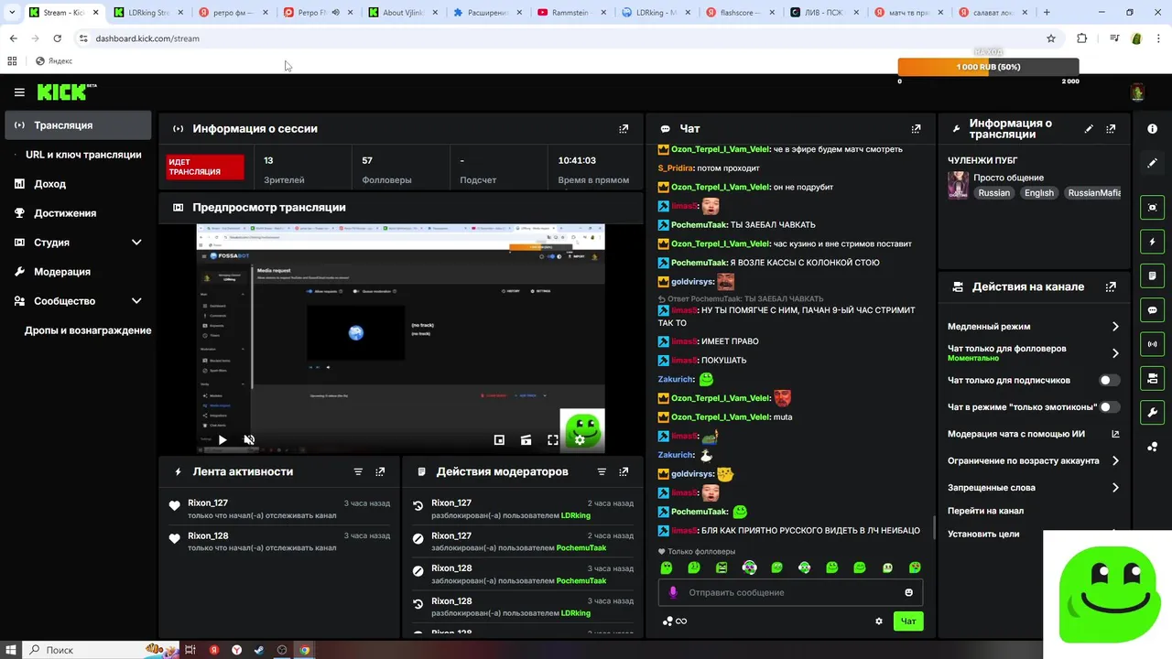1172x659 pixels.
Task: Click Перейти на канал link
Action: click(985, 511)
